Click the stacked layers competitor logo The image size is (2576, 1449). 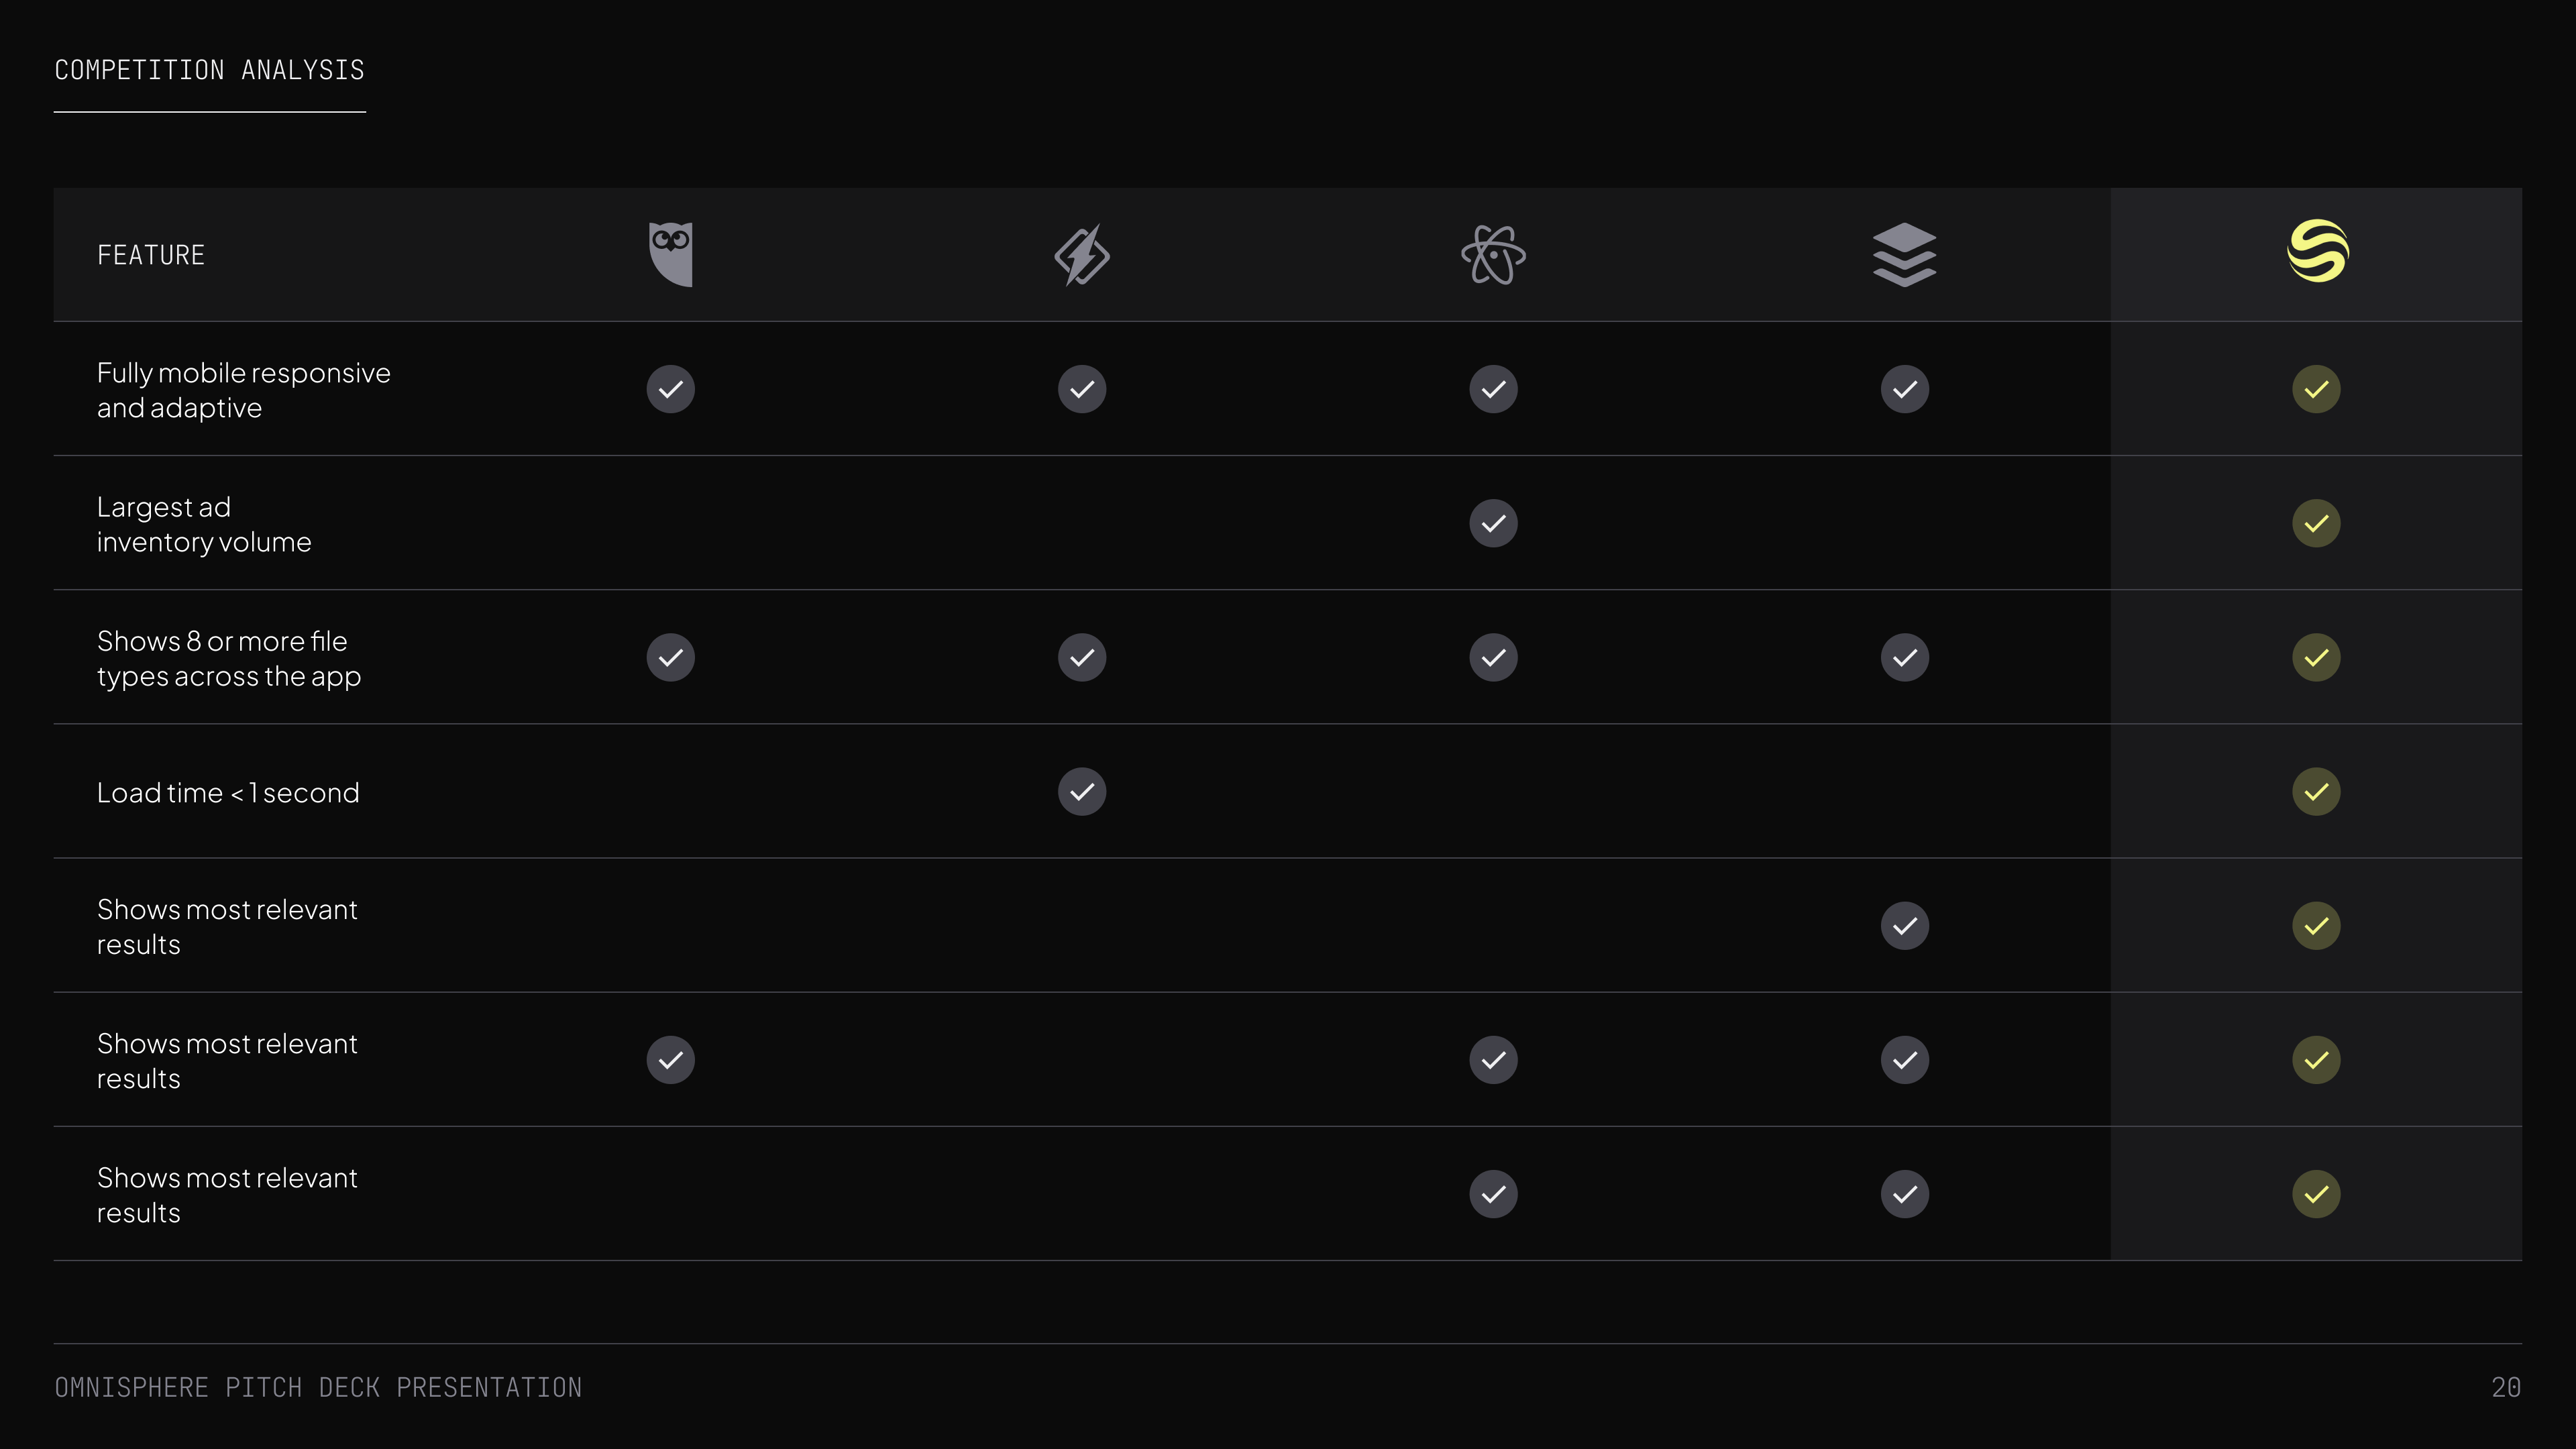coord(1904,255)
